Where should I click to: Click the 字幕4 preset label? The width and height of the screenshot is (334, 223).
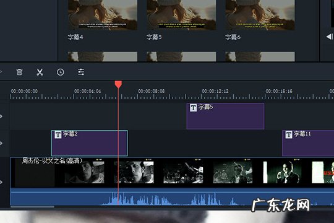point(75,37)
